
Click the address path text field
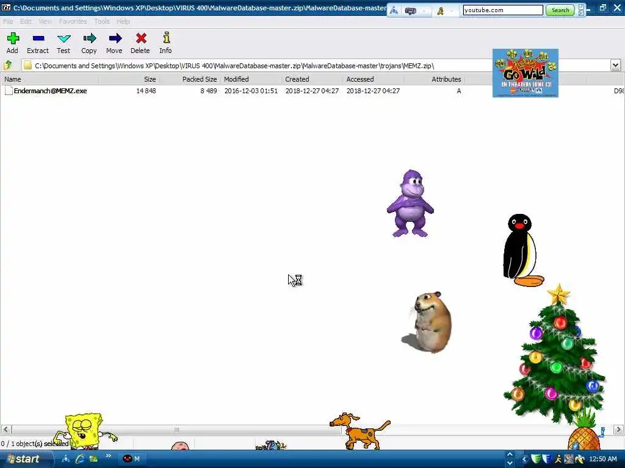click(x=315, y=65)
